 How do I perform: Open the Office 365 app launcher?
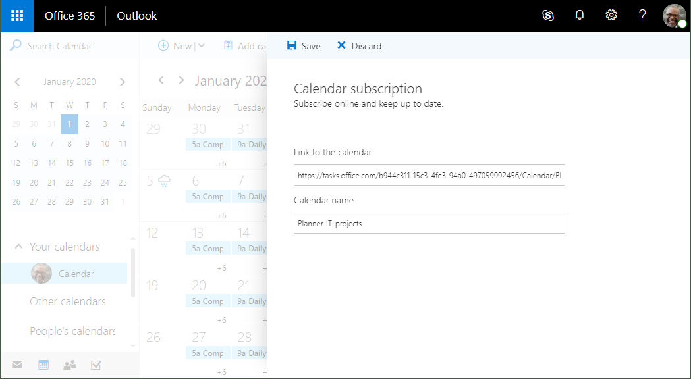[17, 16]
